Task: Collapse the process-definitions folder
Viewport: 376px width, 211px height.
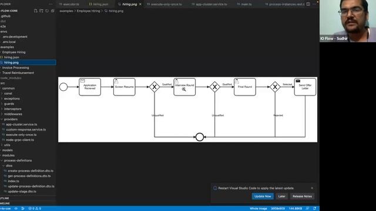Action: pos(18,161)
